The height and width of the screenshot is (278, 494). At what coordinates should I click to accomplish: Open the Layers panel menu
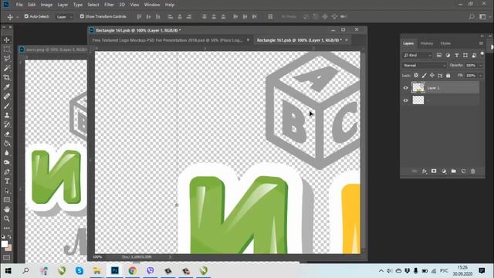(x=481, y=43)
